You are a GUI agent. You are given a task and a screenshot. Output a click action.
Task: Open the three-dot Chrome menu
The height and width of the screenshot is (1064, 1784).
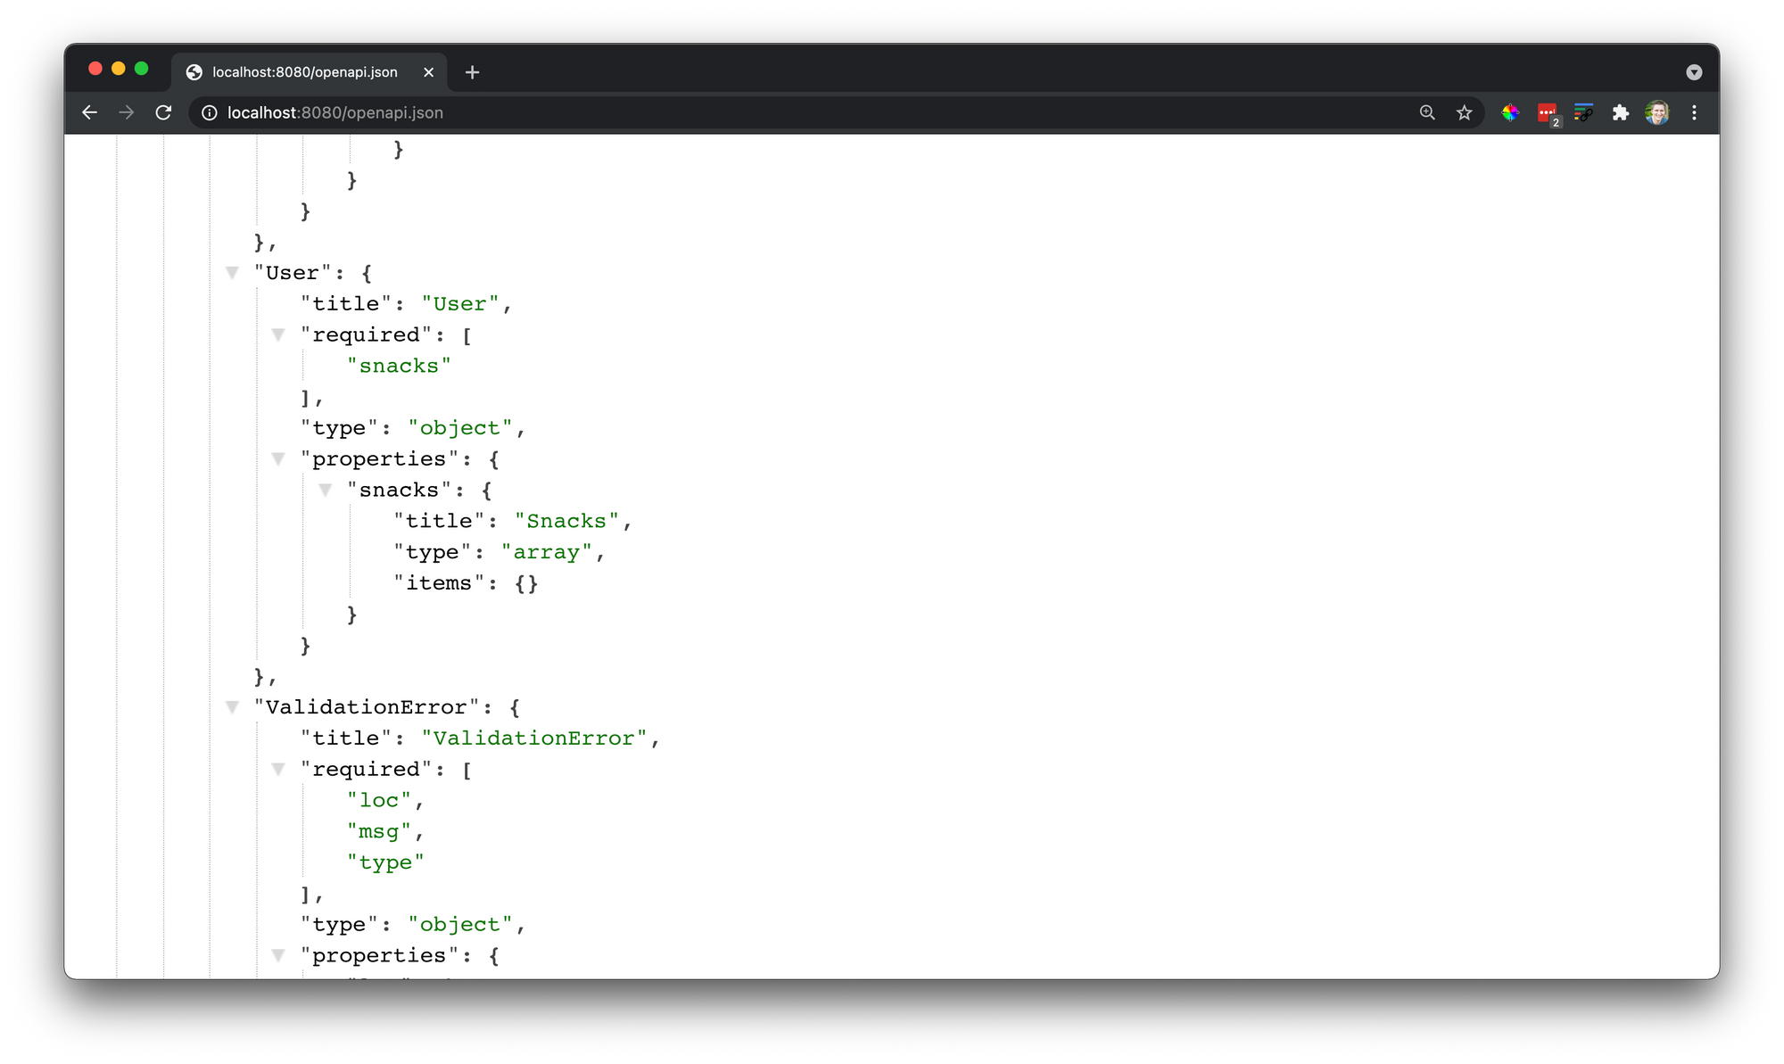[1694, 112]
